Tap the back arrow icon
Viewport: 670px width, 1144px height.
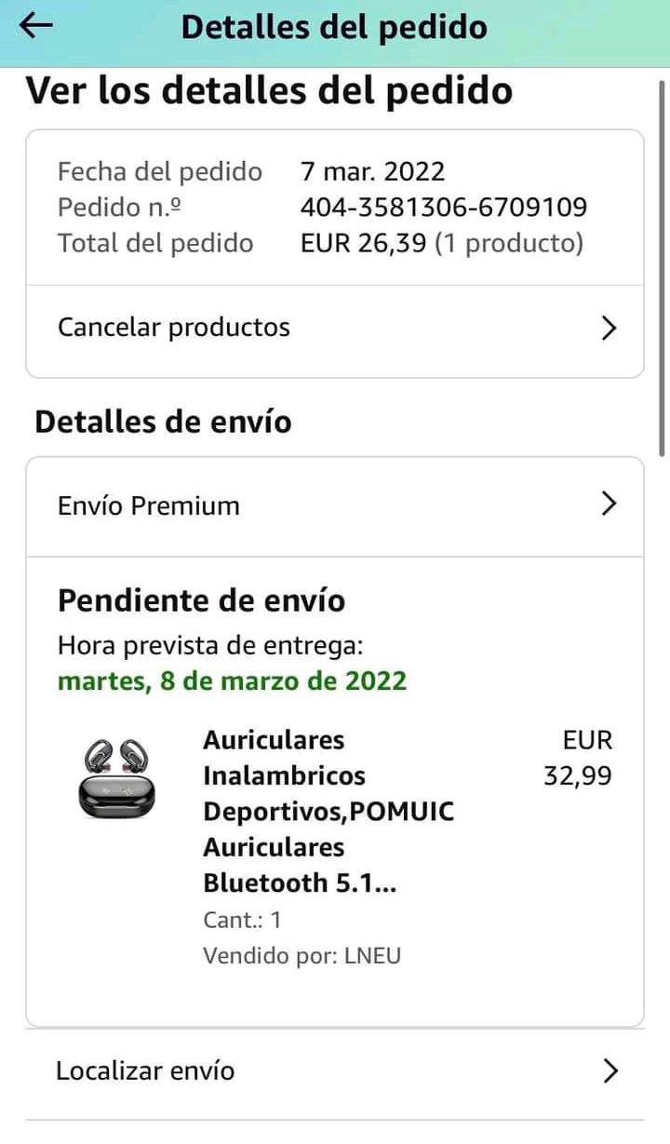(36, 26)
